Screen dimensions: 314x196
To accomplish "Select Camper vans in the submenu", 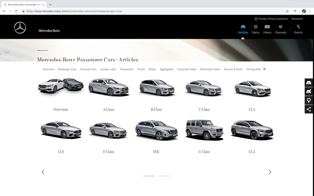I will [x=108, y=69].
